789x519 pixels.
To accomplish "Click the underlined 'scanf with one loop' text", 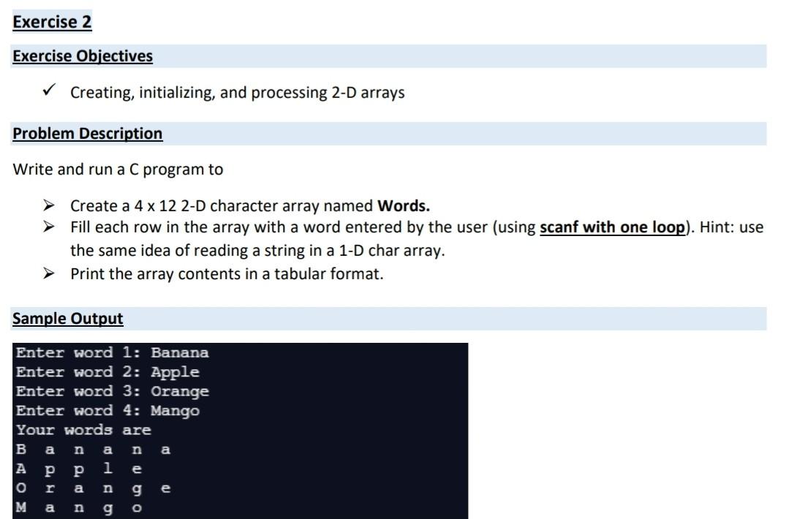I will tap(612, 227).
